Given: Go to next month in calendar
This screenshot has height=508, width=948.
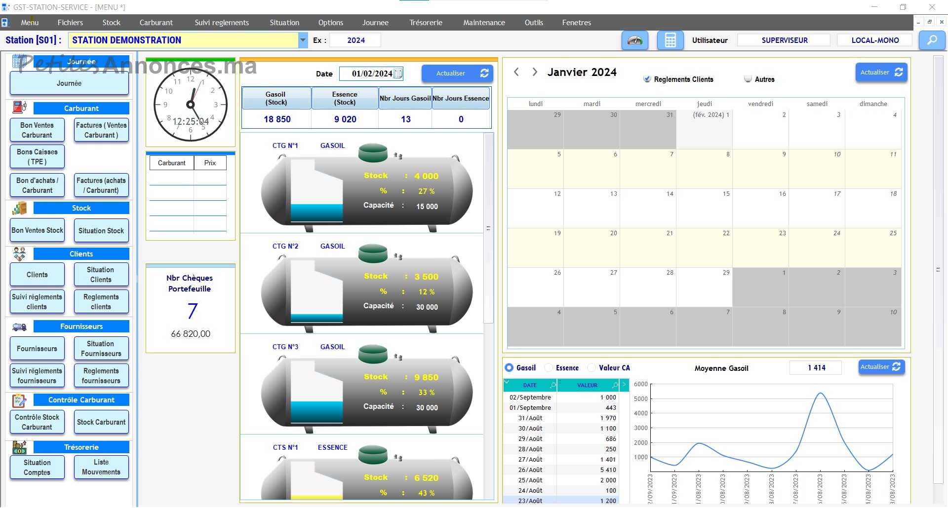Looking at the screenshot, I should click(x=534, y=72).
